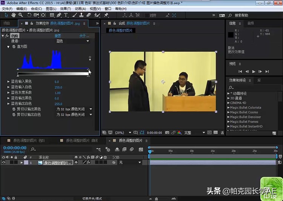Toggle layer 1 shy switch
The image size is (283, 201).
(76, 163)
